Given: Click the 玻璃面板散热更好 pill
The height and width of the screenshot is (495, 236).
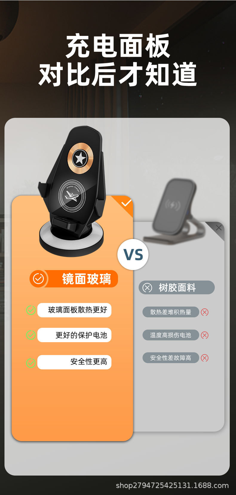Looking at the screenshot, I should point(74,310).
